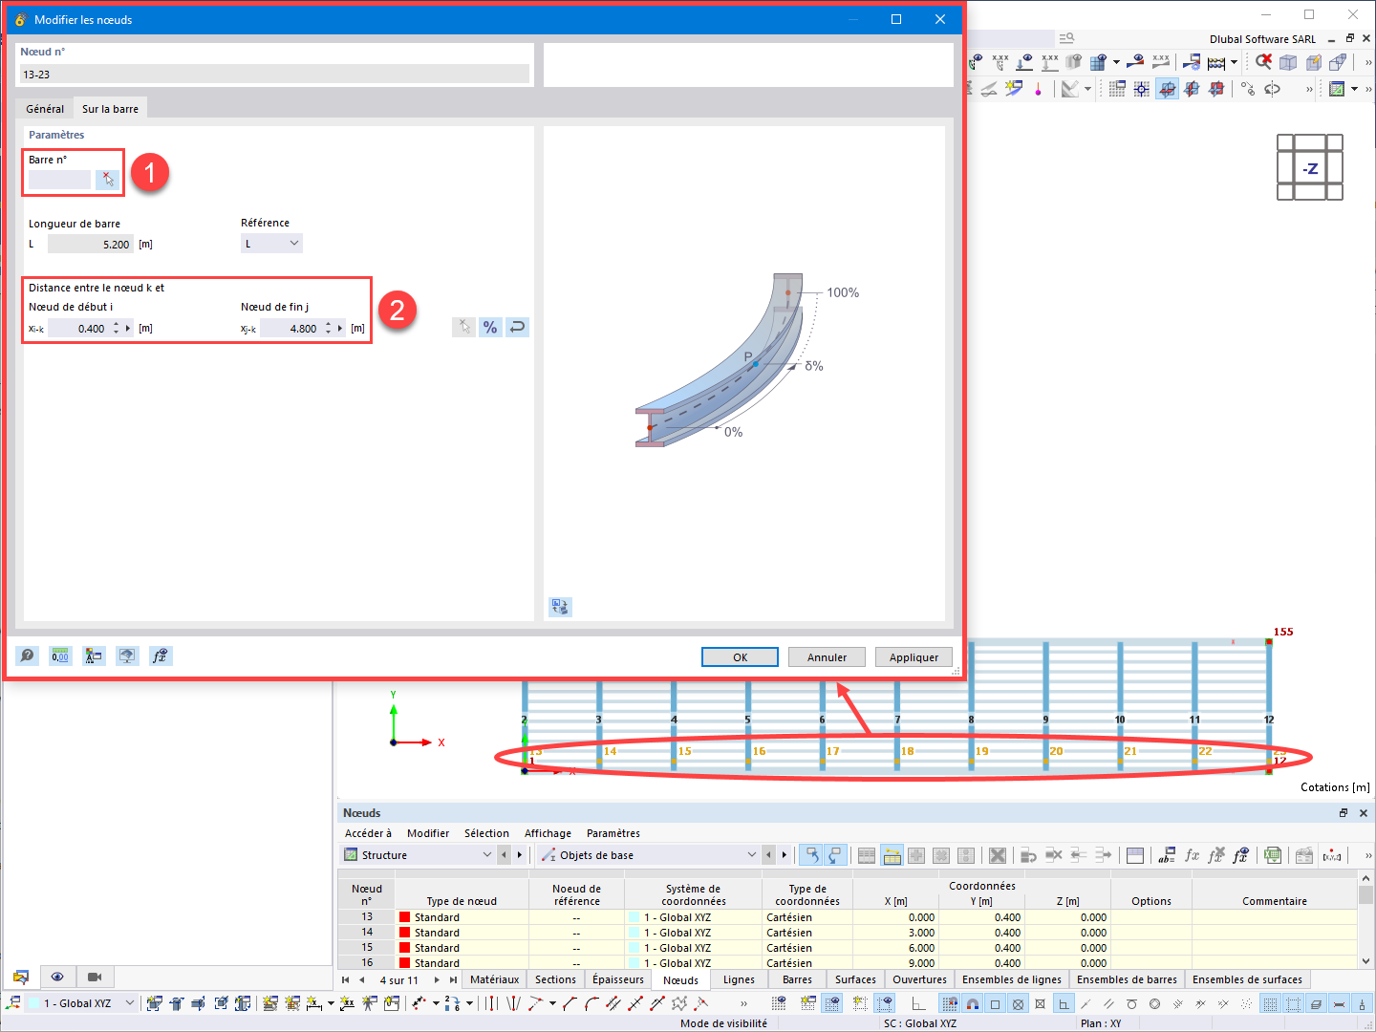Click node 18 label in the model view
This screenshot has width=1376, height=1032.
(x=907, y=751)
